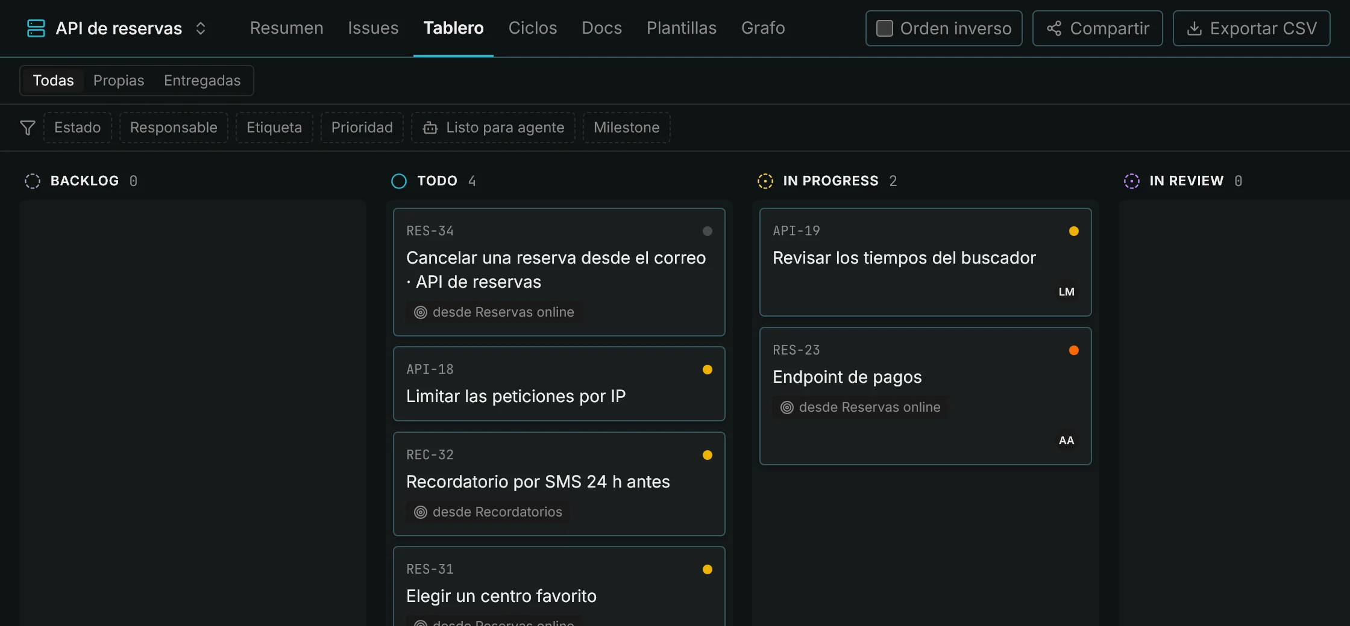Image resolution: width=1350 pixels, height=626 pixels.
Task: Click the Todo column status icon
Action: coord(399,181)
